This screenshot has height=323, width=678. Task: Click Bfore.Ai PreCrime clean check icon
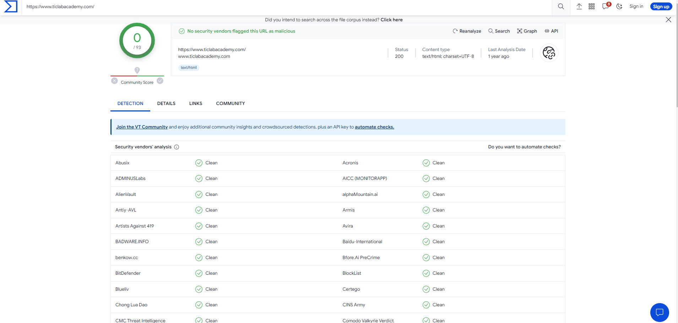point(426,258)
